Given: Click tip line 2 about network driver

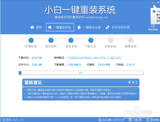Looking at the screenshot, I should (80, 94).
